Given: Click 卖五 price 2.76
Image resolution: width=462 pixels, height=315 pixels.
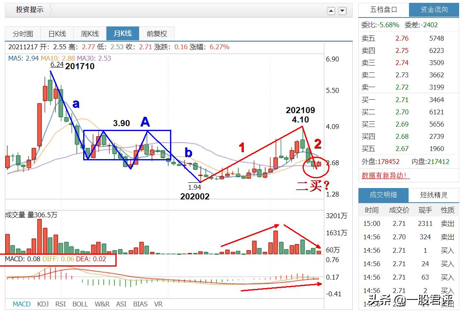Looking at the screenshot, I should tap(402, 39).
